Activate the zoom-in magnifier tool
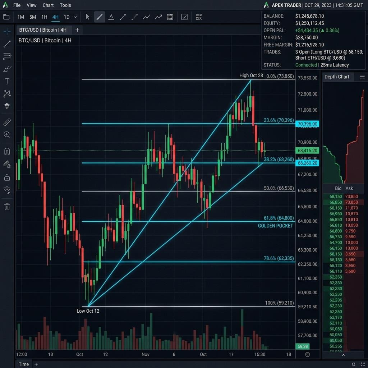368x368 pixels. (7, 134)
